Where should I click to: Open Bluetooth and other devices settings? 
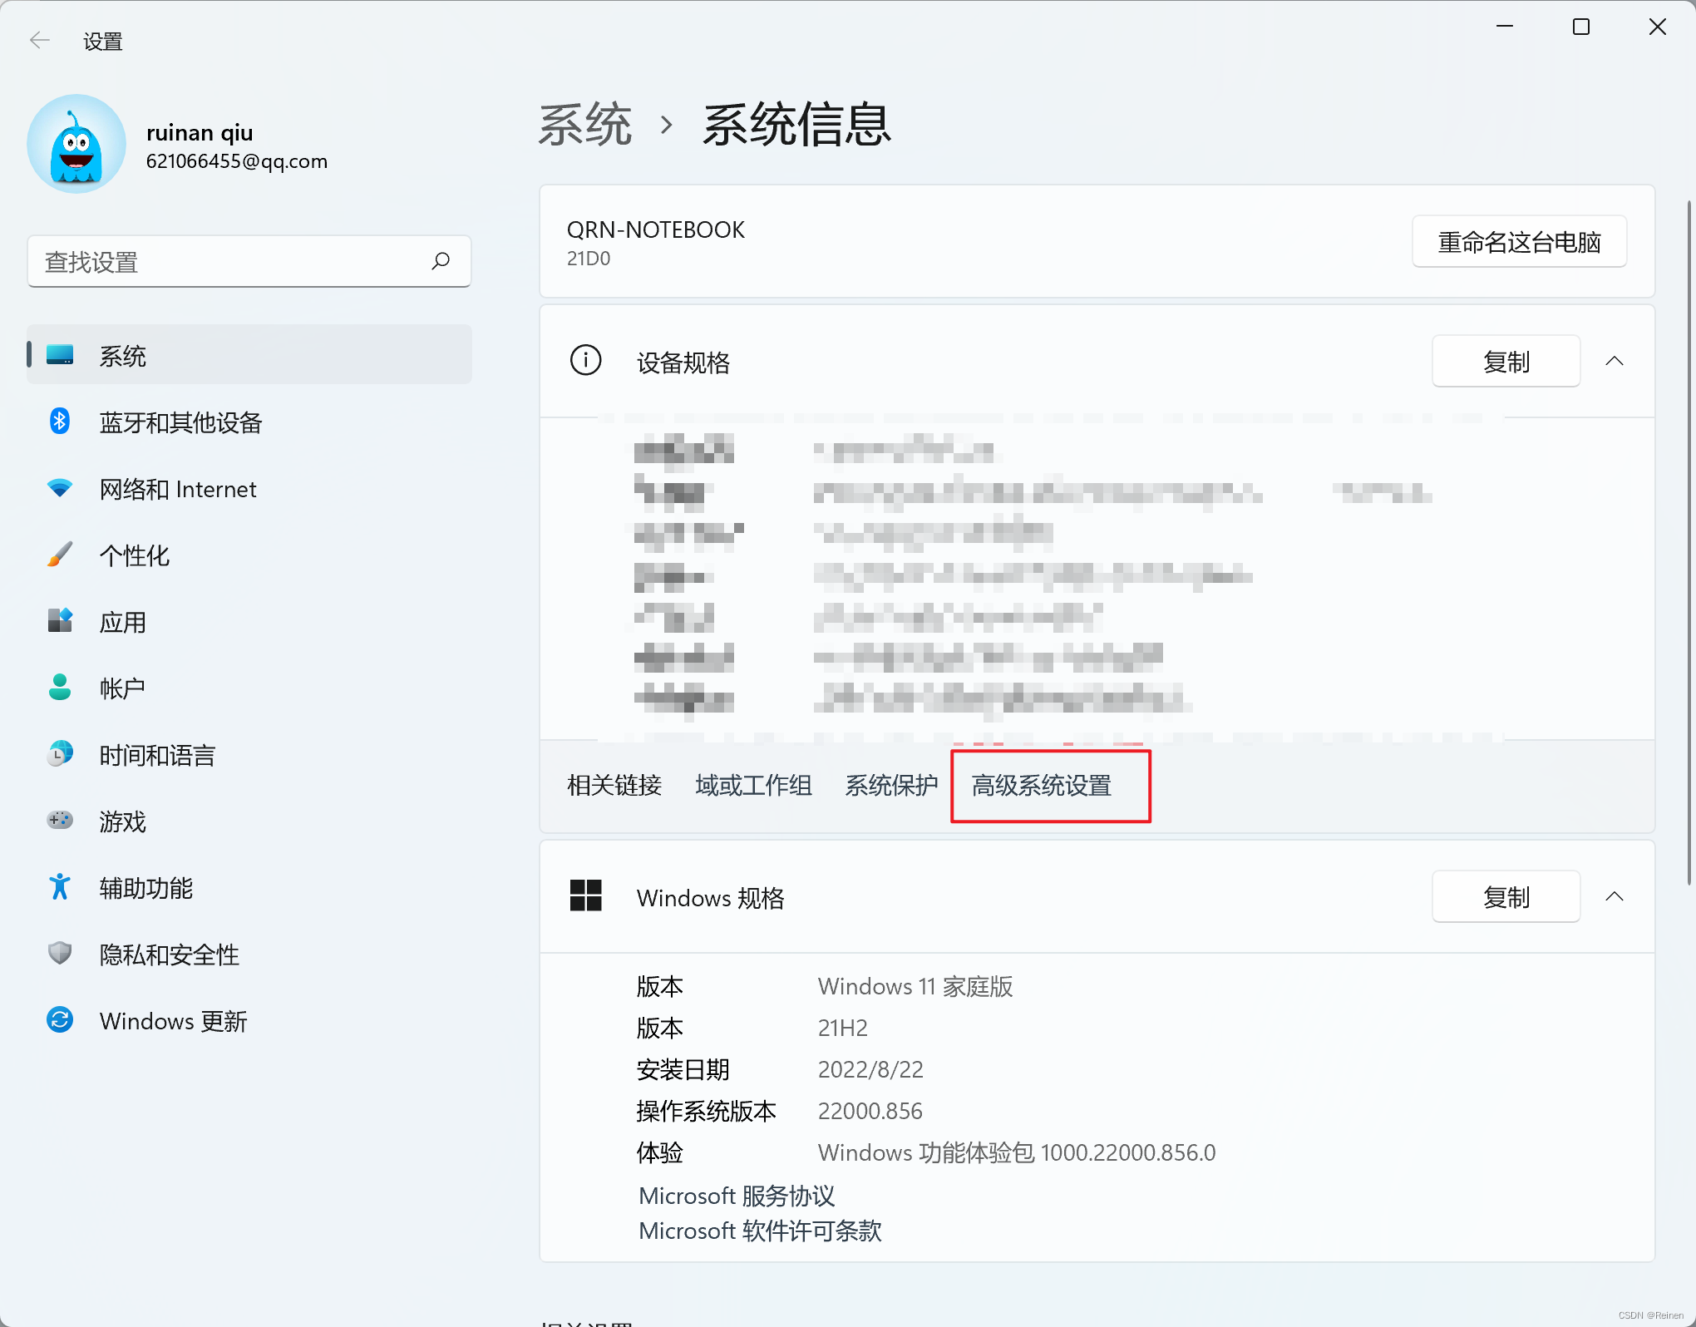pyautogui.click(x=180, y=422)
